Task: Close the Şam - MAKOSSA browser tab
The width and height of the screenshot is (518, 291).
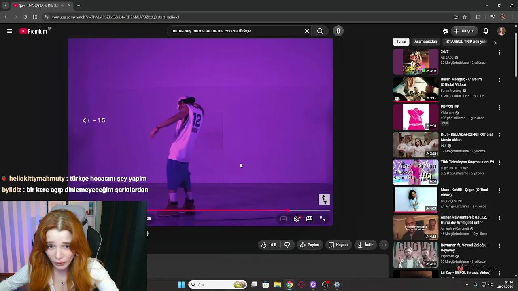Action: [69, 6]
